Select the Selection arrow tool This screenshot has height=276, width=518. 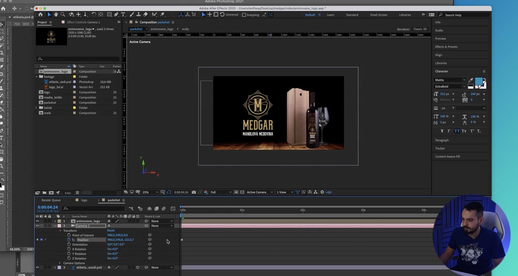49,15
